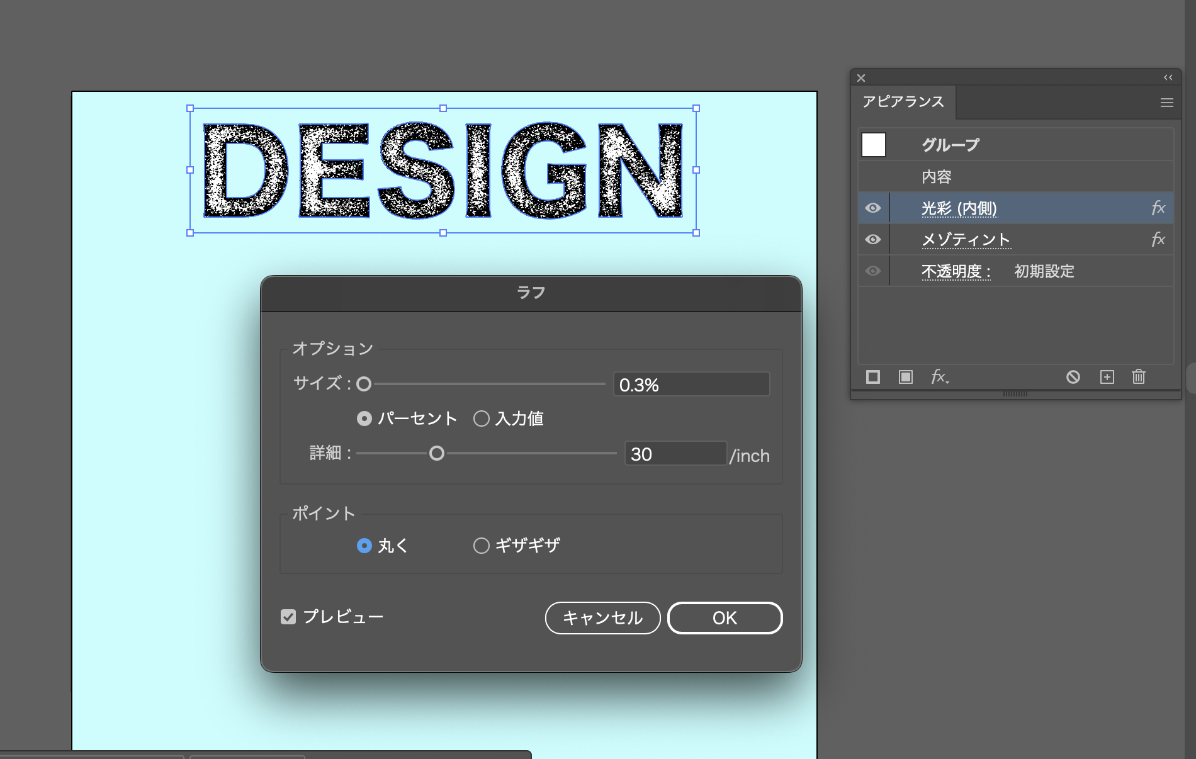1196x759 pixels.
Task: Click fx icon on 光彩 (内側) row
Action: tap(1158, 208)
